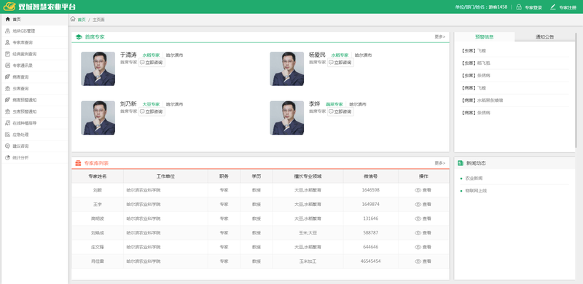The image size is (583, 284).
Task: Click 立即咨询 for expert 刘乃新
Action: pyautogui.click(x=152, y=111)
